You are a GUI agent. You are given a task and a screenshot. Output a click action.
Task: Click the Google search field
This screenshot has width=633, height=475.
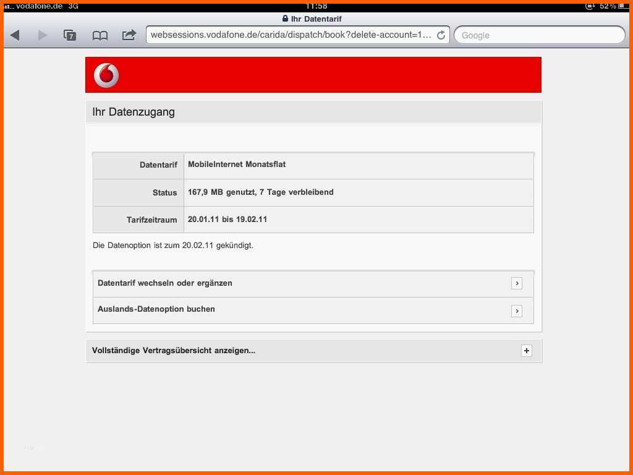539,35
